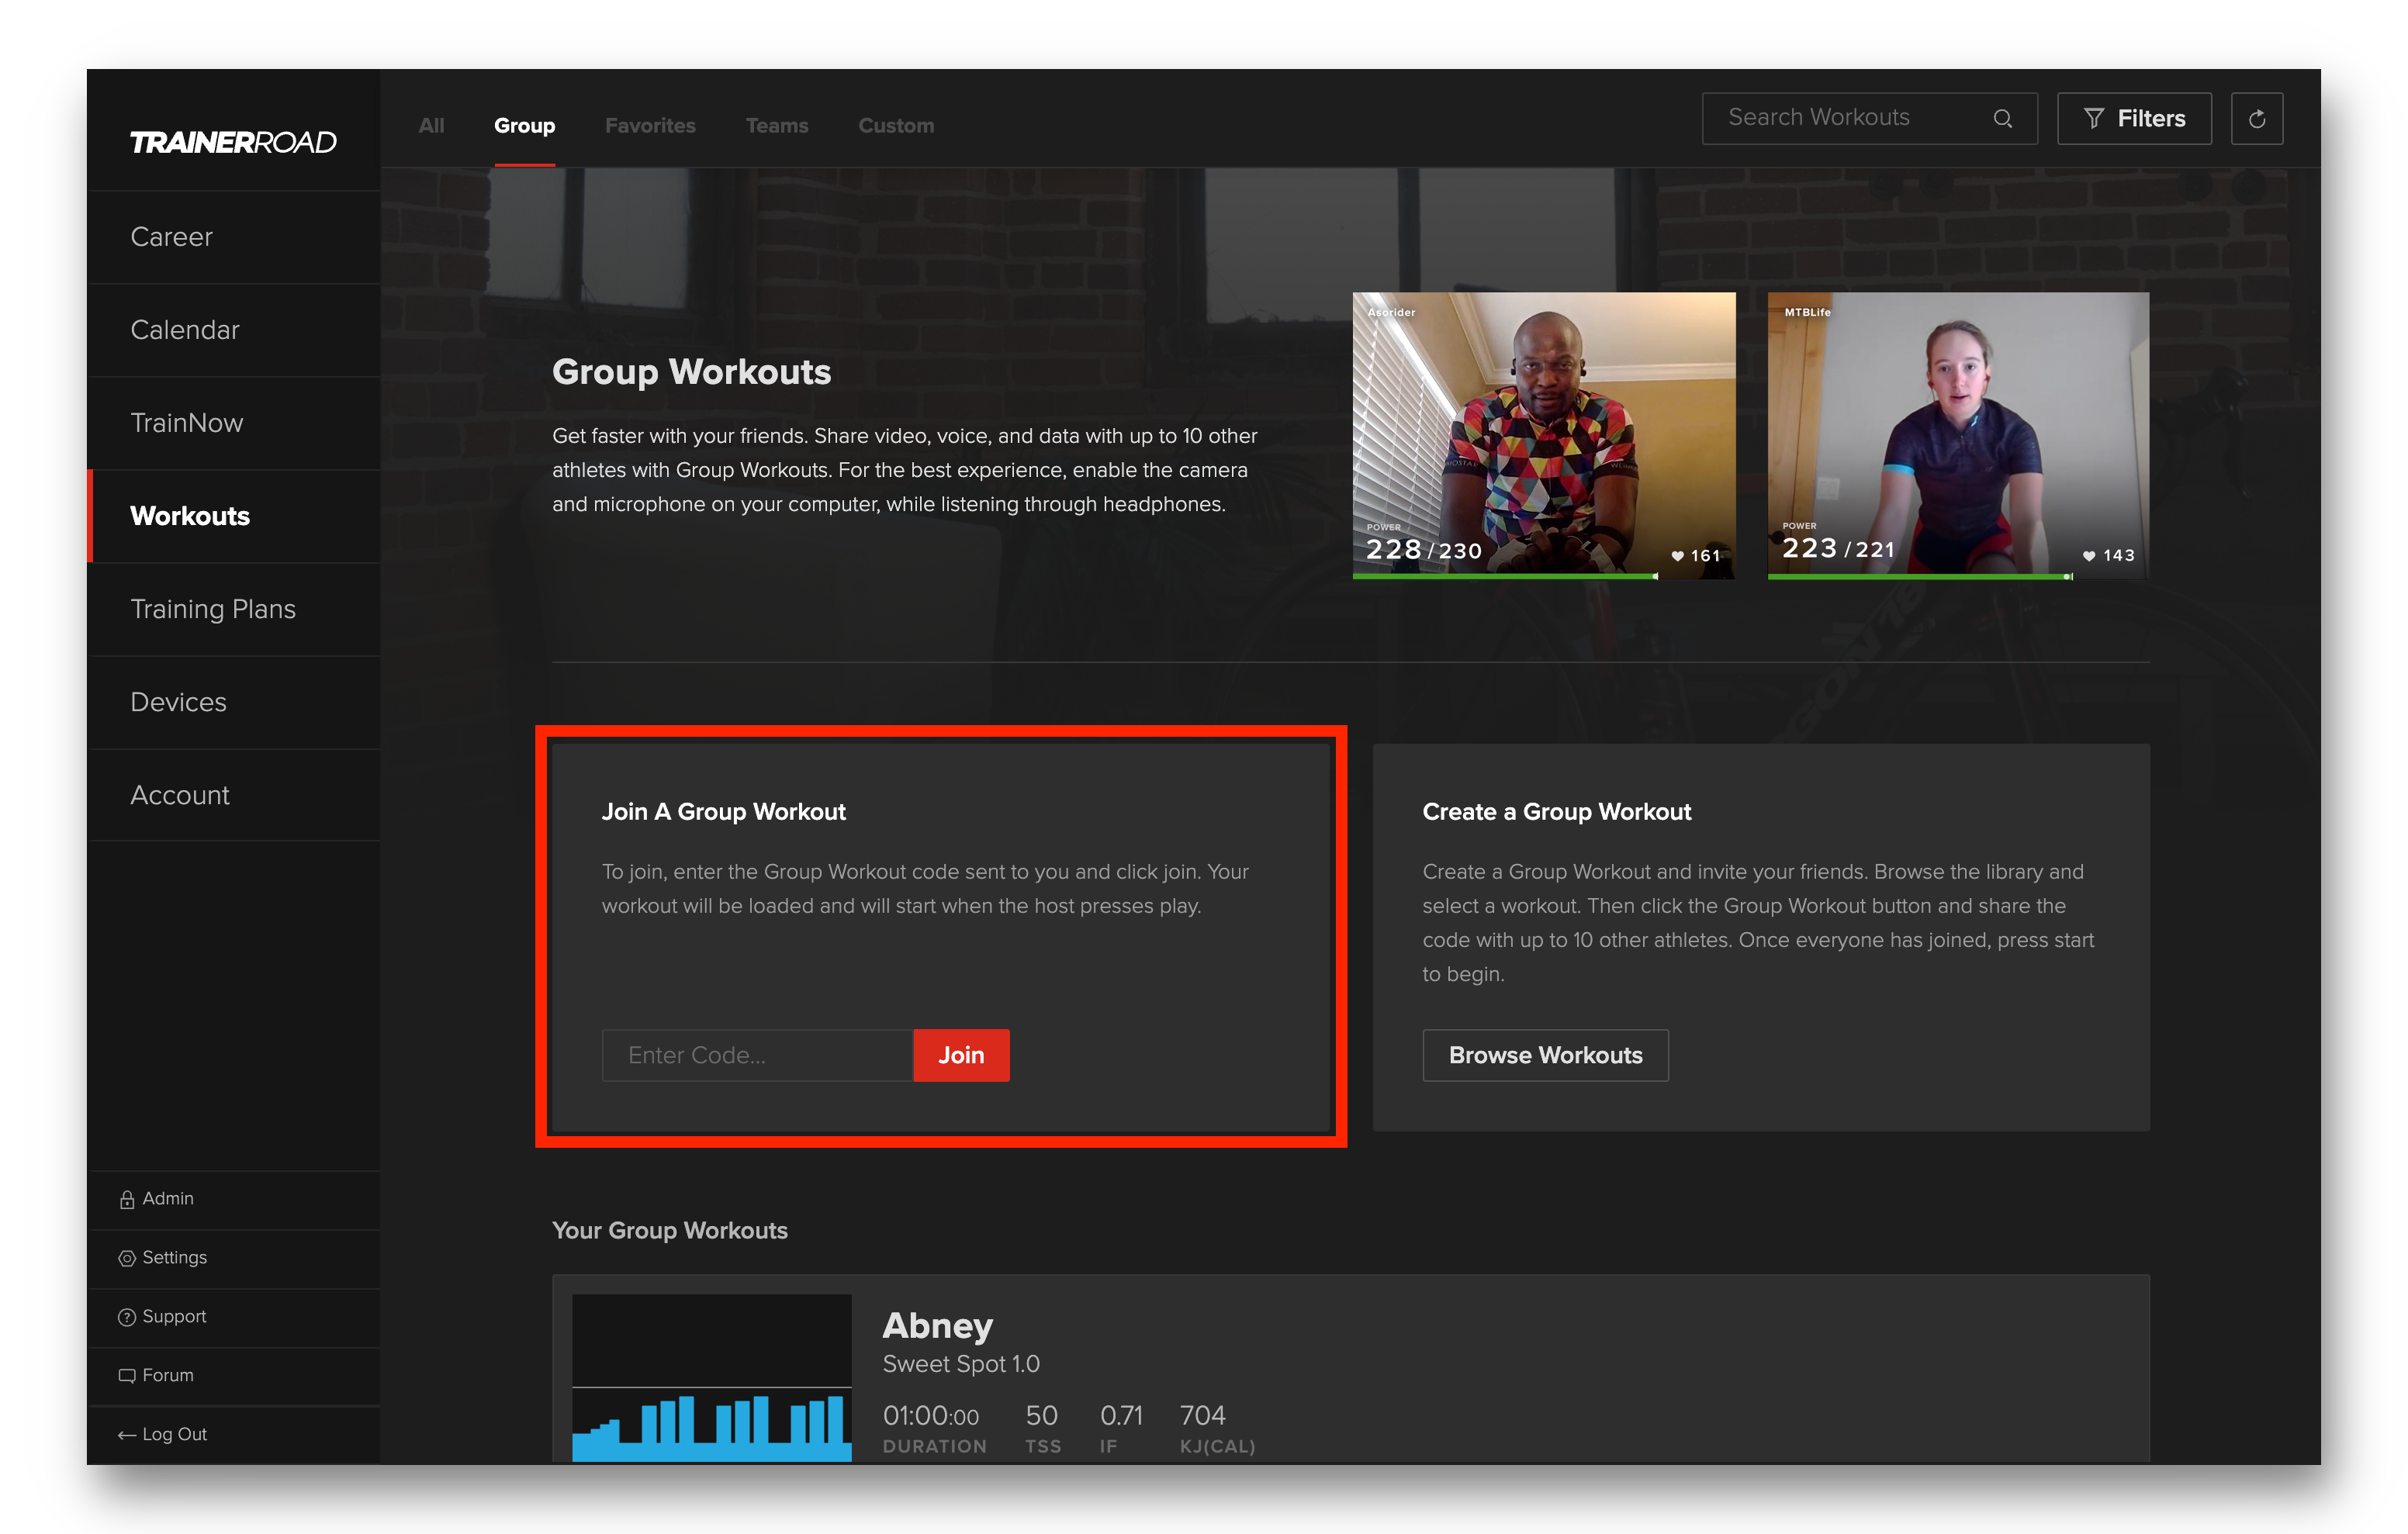Click the refresh icon button
The width and height of the screenshot is (2408, 1534).
coord(2256,119)
